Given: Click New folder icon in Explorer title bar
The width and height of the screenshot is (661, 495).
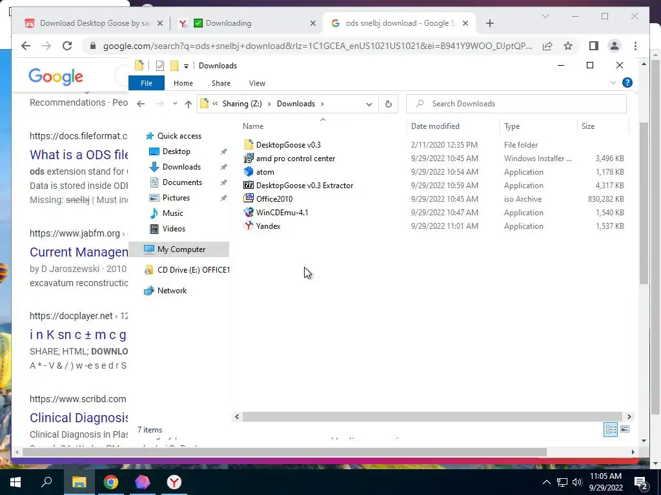Looking at the screenshot, I should point(174,66).
